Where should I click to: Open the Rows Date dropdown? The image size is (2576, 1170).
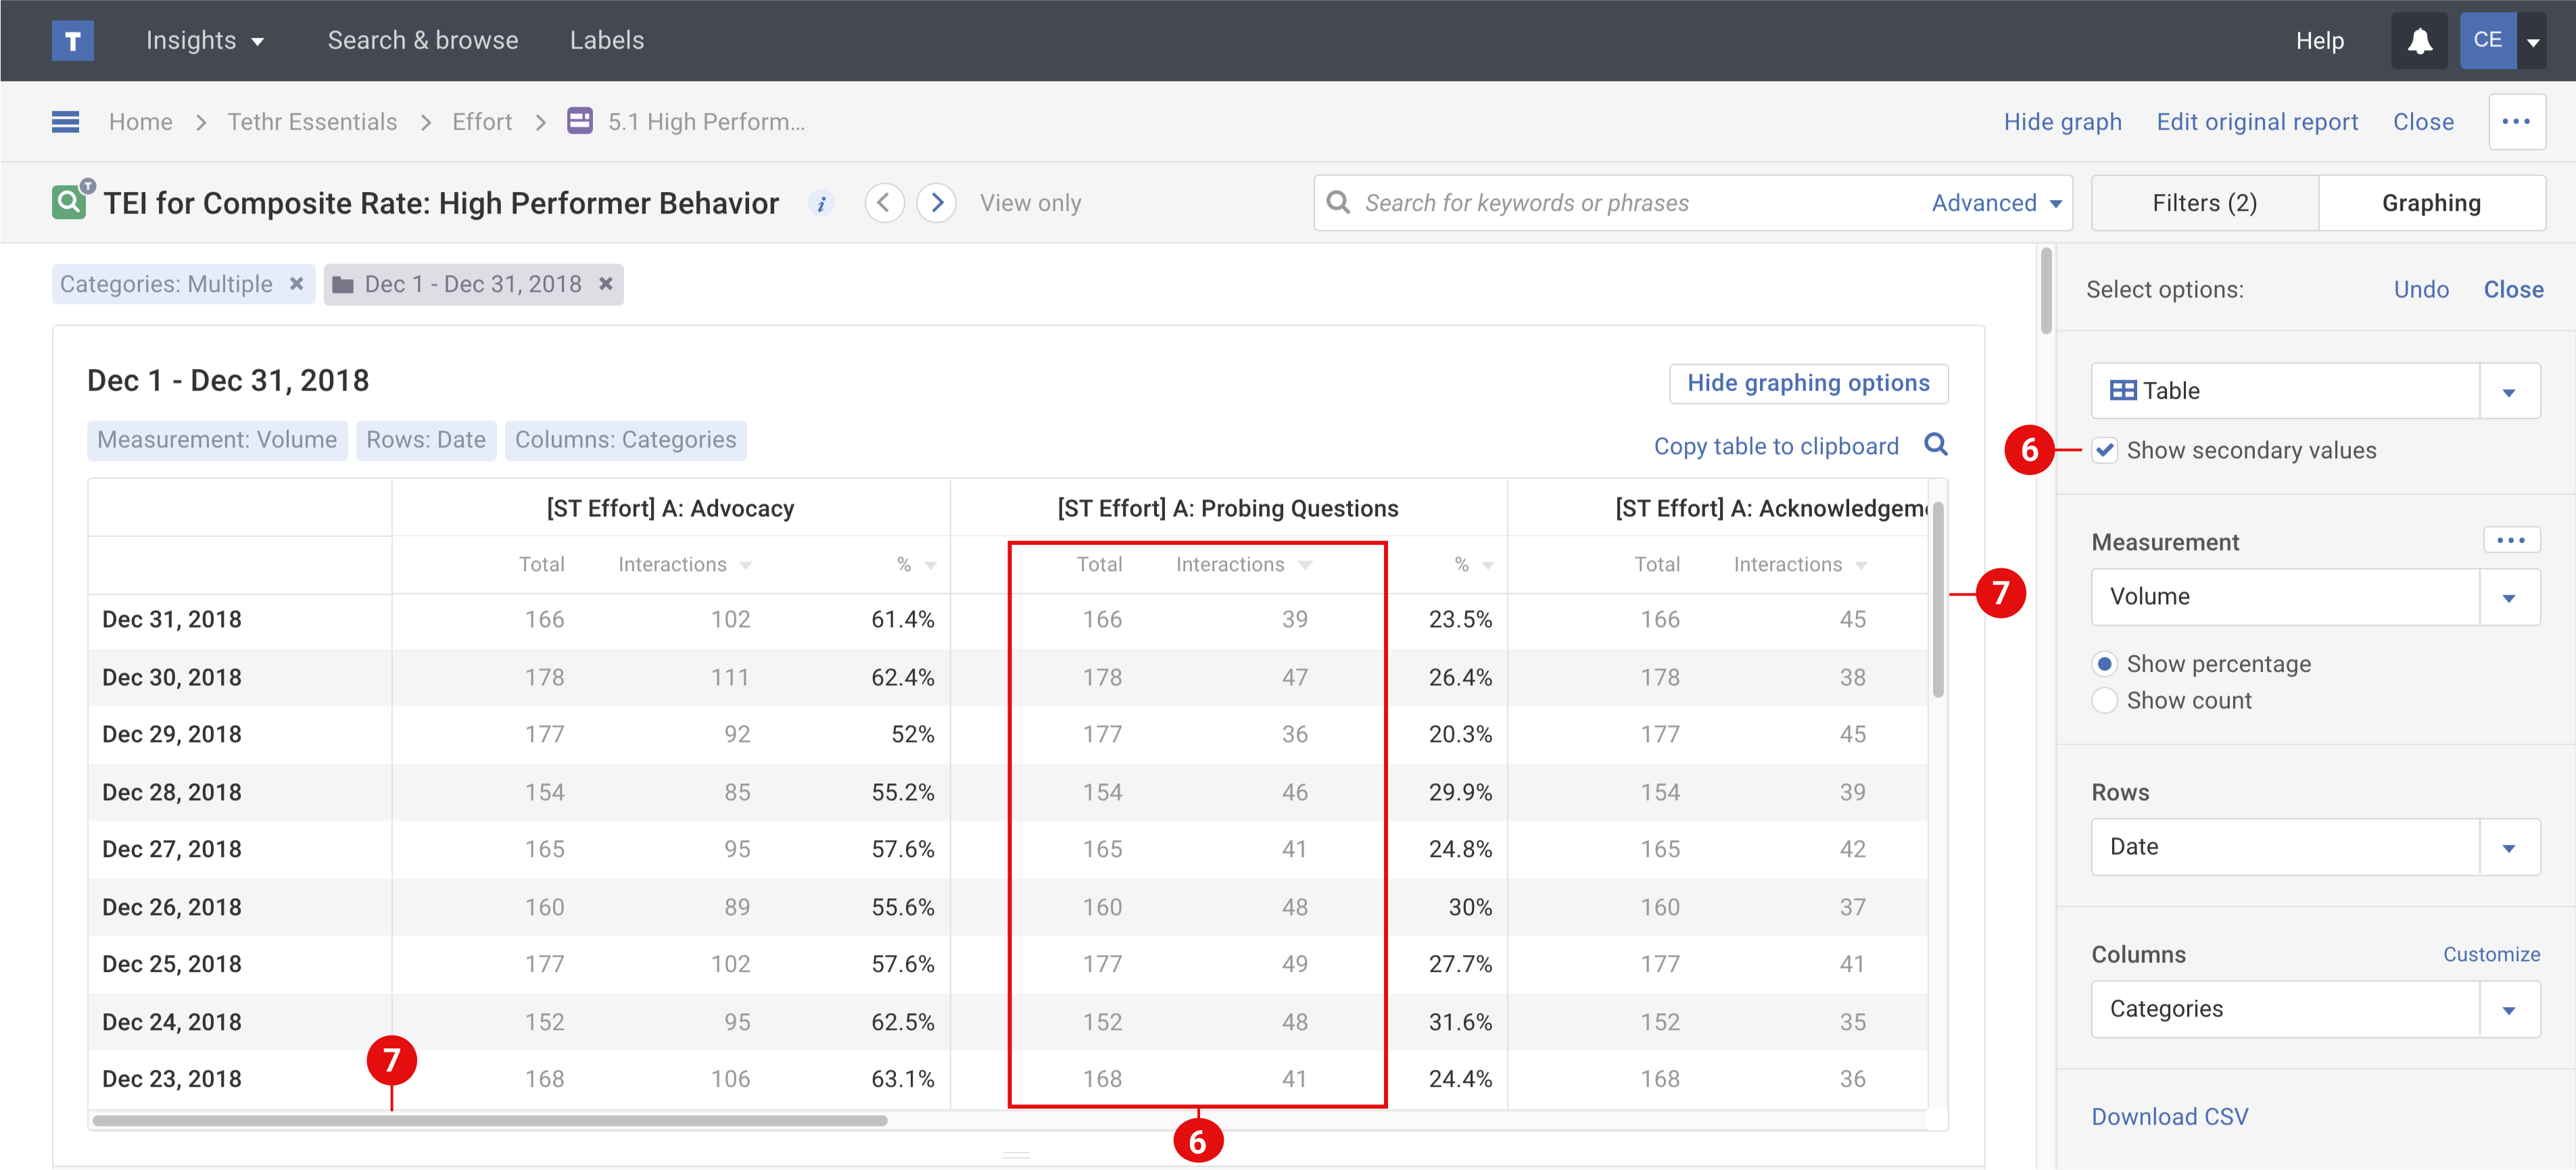point(2509,847)
